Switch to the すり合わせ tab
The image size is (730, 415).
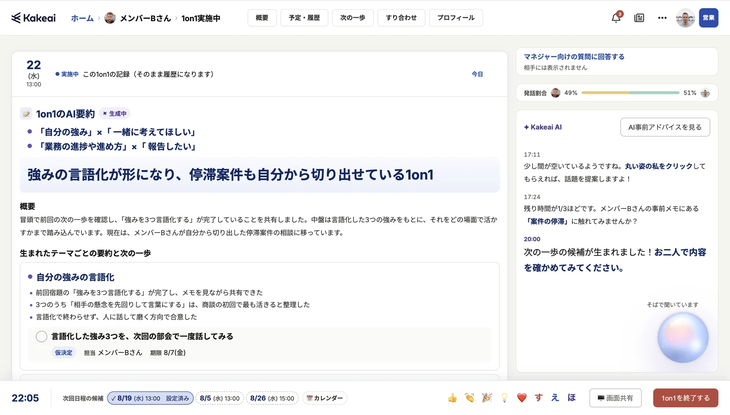(x=401, y=18)
